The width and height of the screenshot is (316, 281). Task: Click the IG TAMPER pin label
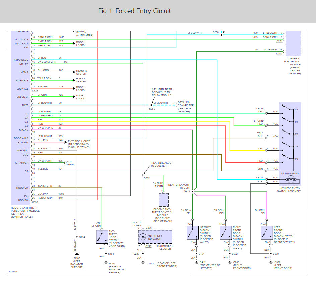coord(21,163)
